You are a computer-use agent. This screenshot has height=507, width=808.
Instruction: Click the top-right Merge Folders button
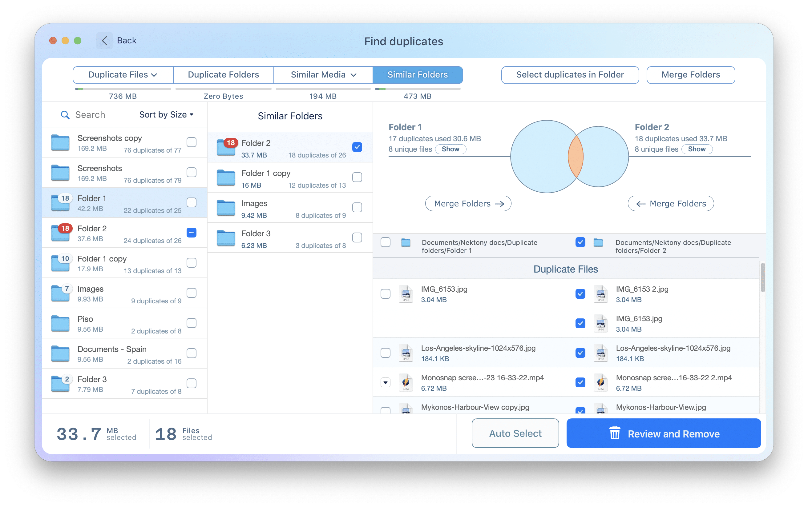pos(691,75)
